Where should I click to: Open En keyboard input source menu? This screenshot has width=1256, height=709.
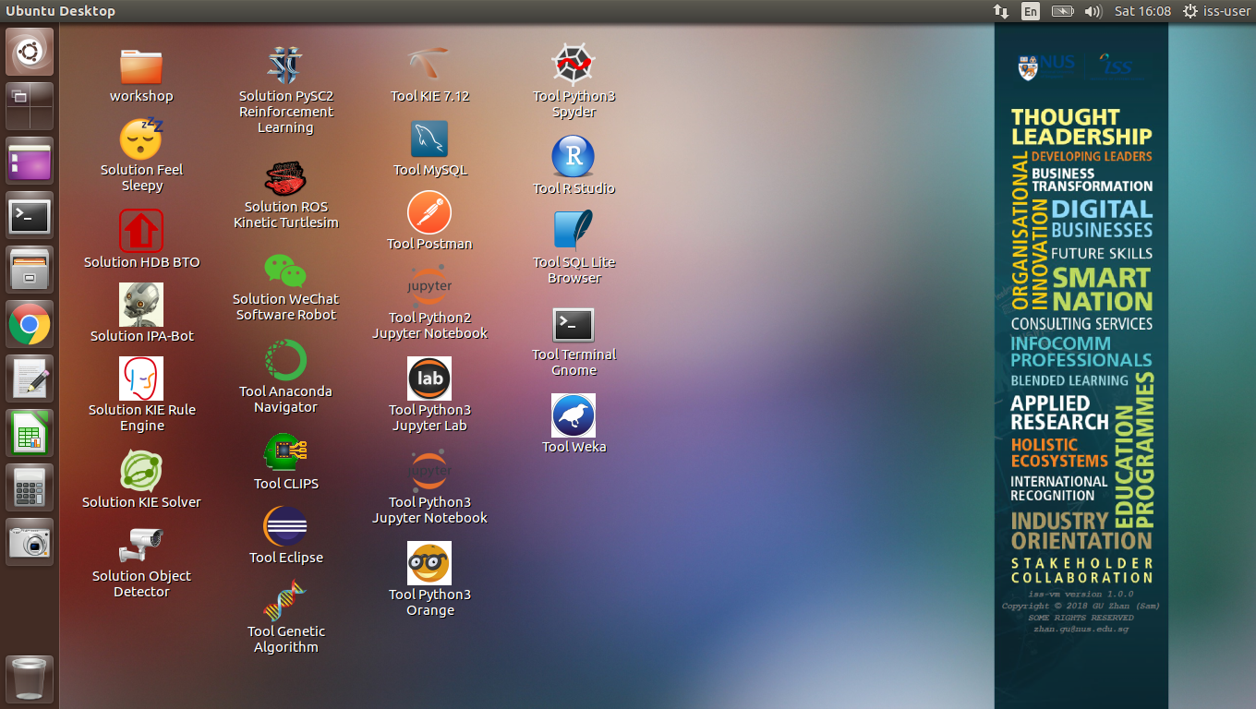click(x=1031, y=11)
